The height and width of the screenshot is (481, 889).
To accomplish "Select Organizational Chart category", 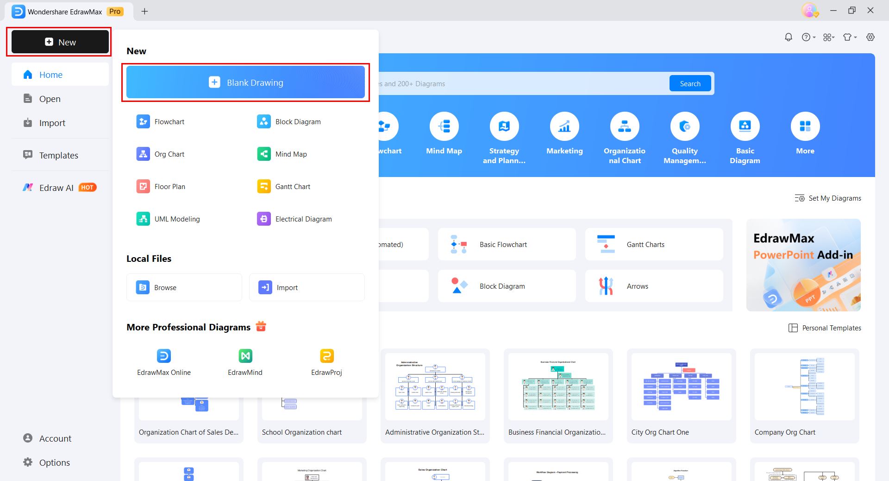I will 625,138.
